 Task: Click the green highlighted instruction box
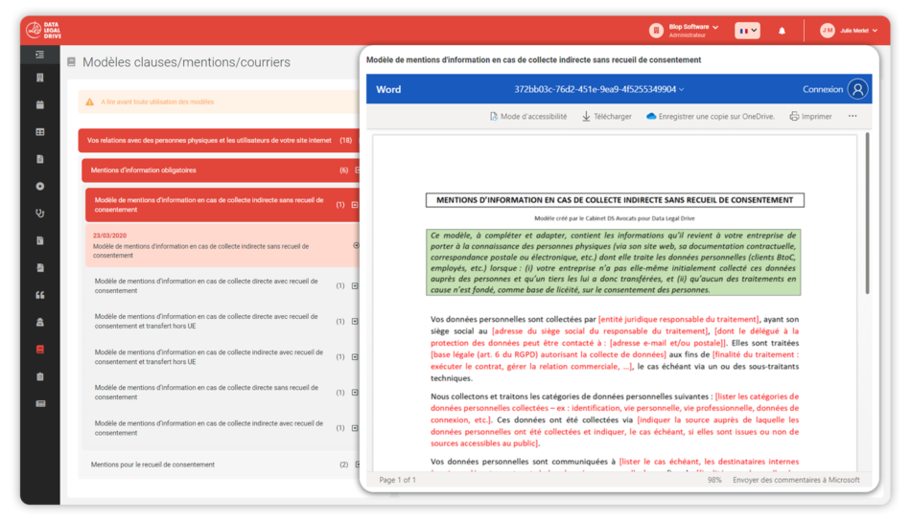point(614,262)
